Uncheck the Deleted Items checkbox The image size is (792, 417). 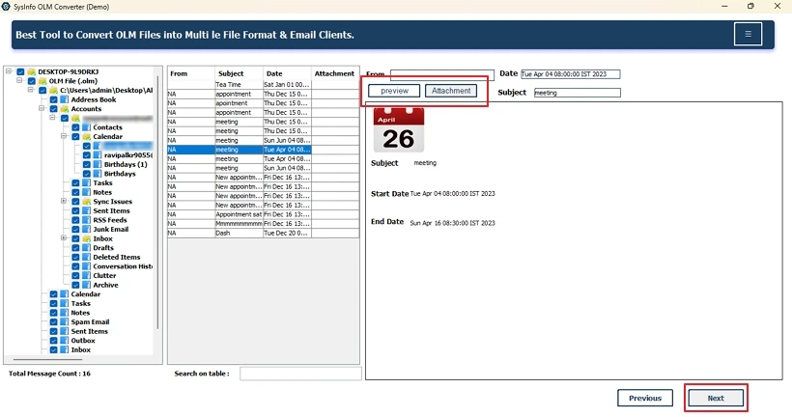pos(75,257)
